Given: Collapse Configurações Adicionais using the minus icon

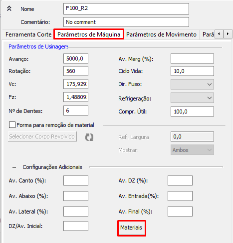Looking at the screenshot, I should tap(14, 167).
